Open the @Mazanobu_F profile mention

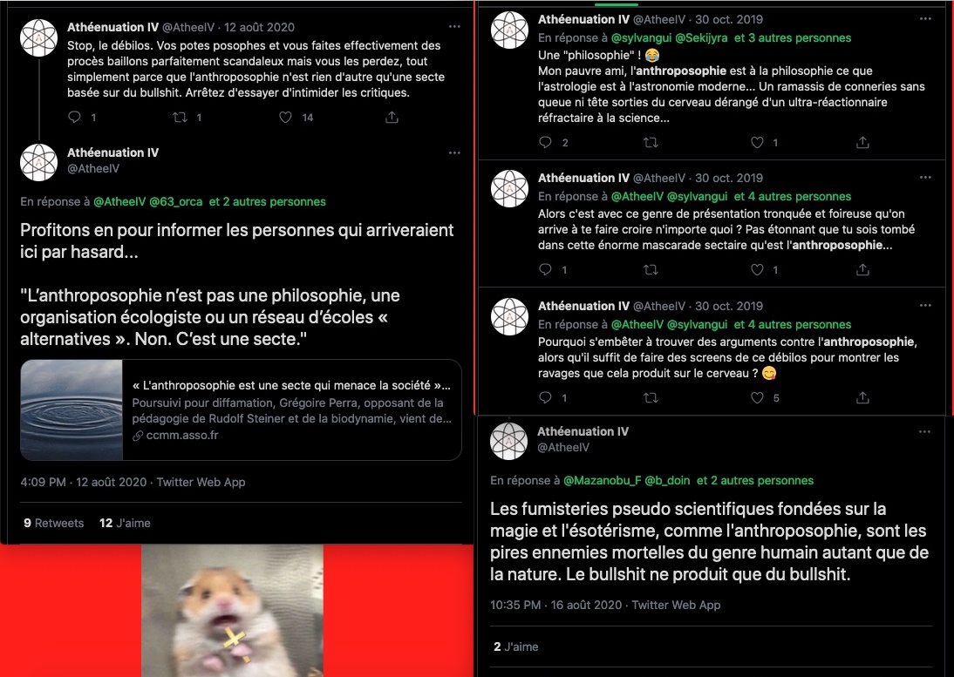603,481
